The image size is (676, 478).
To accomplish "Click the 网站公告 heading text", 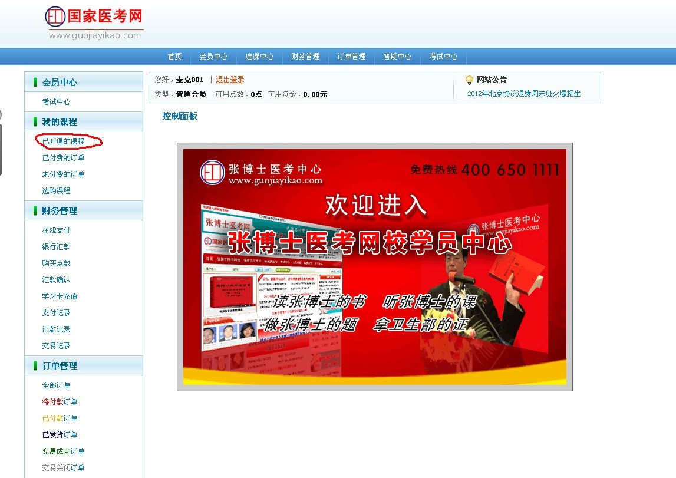I will [492, 80].
